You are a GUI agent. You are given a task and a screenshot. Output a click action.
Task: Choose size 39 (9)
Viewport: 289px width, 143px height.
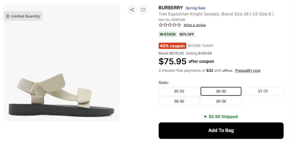pos(221,101)
